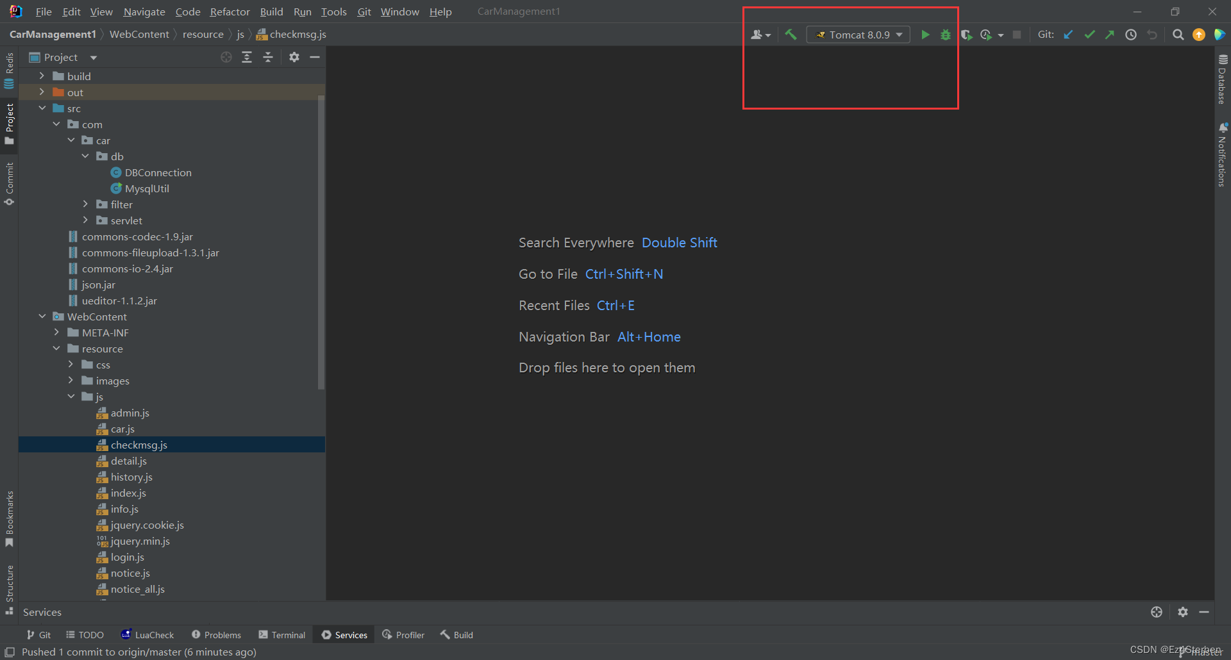Open the Problems tool window

coord(216,634)
